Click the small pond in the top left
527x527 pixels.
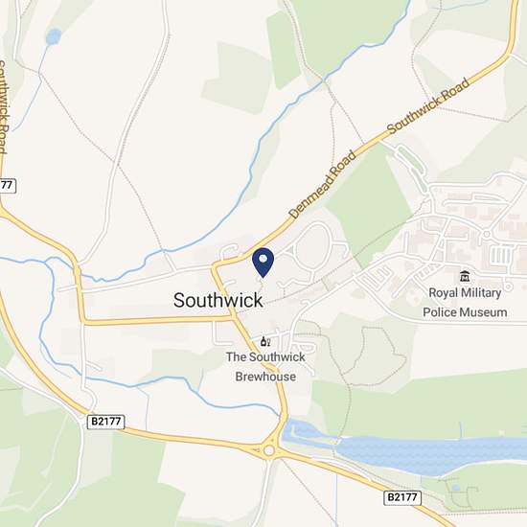click(x=54, y=36)
